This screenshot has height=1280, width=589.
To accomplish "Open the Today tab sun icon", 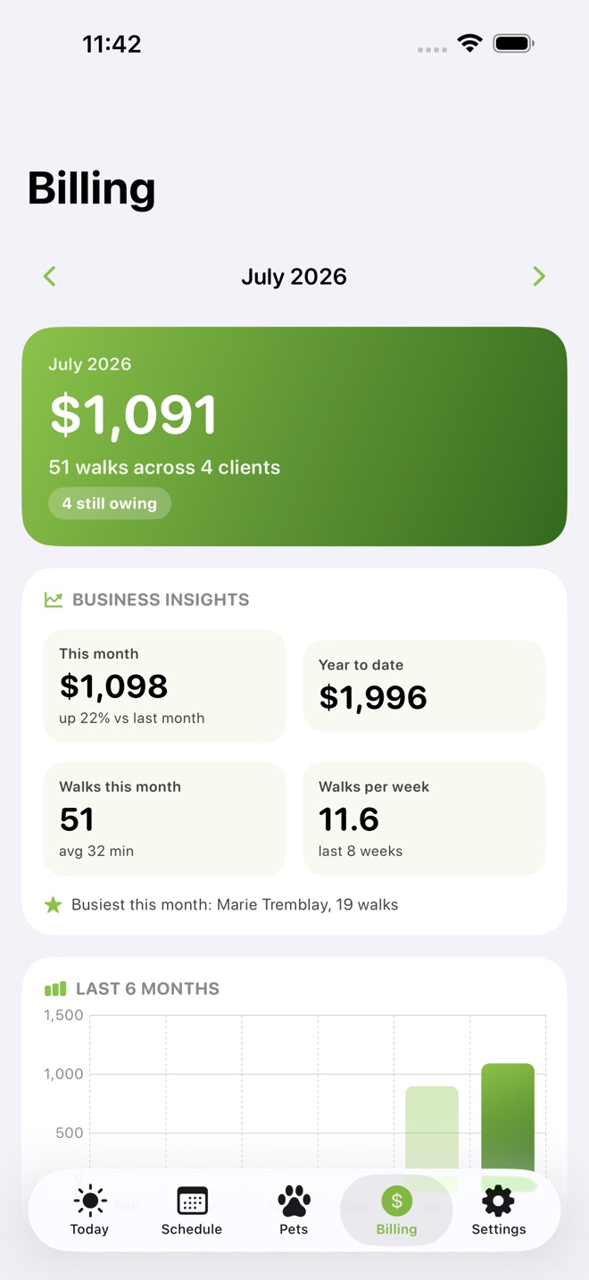I will 90,1201.
